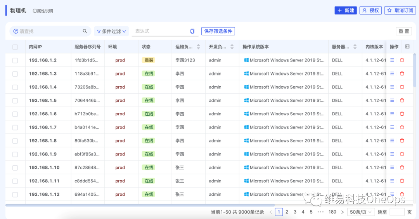Open details list icon for 192.168.1.4
419x219 pixels.
(392, 87)
